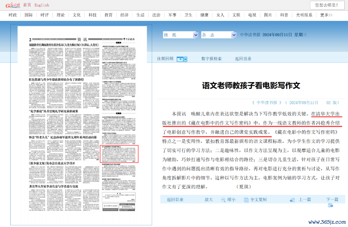Click the author name （夏琪）

pos(244,187)
